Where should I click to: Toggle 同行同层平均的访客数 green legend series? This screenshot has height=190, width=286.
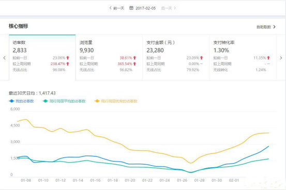tap(64, 101)
